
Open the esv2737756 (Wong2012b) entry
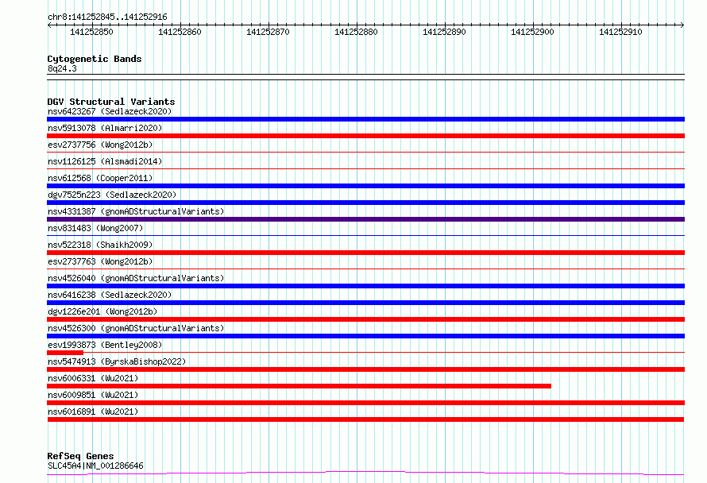(x=100, y=145)
